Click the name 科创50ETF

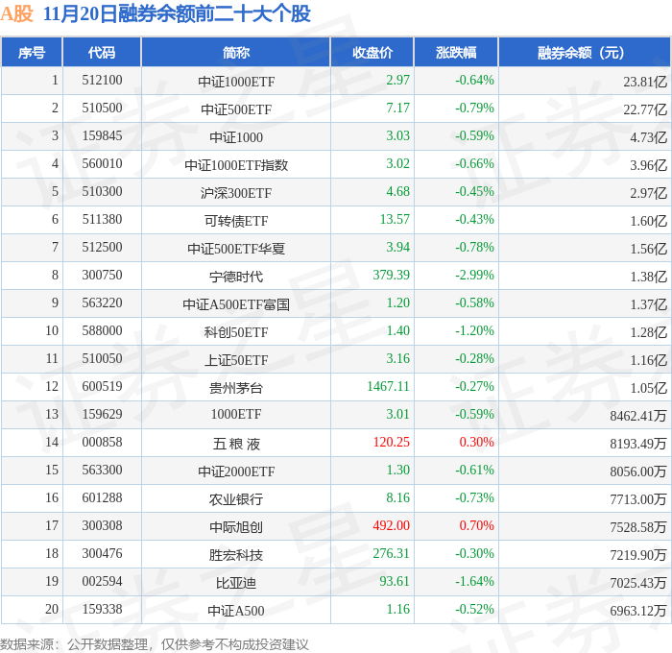coord(236,332)
